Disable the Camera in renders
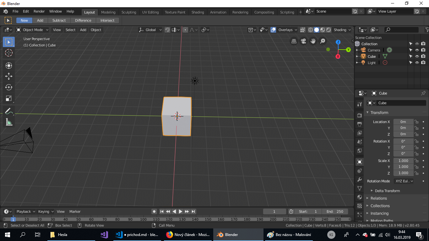Image resolution: width=429 pixels, height=241 pixels. coord(423,50)
